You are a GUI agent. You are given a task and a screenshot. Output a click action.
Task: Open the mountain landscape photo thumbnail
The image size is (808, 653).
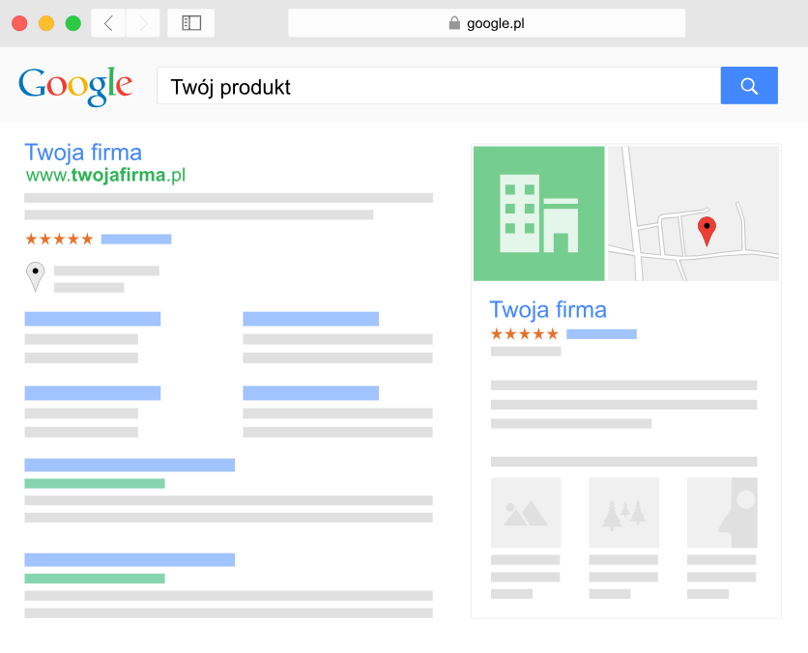pos(526,513)
